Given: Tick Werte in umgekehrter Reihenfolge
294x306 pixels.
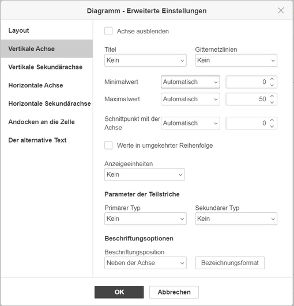Looking at the screenshot, I should click(108, 146).
